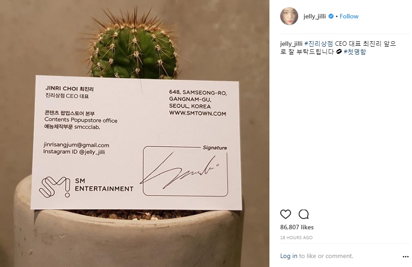Open the #진리상점 hashtag
The width and height of the screenshot is (412, 267).
pyautogui.click(x=318, y=44)
